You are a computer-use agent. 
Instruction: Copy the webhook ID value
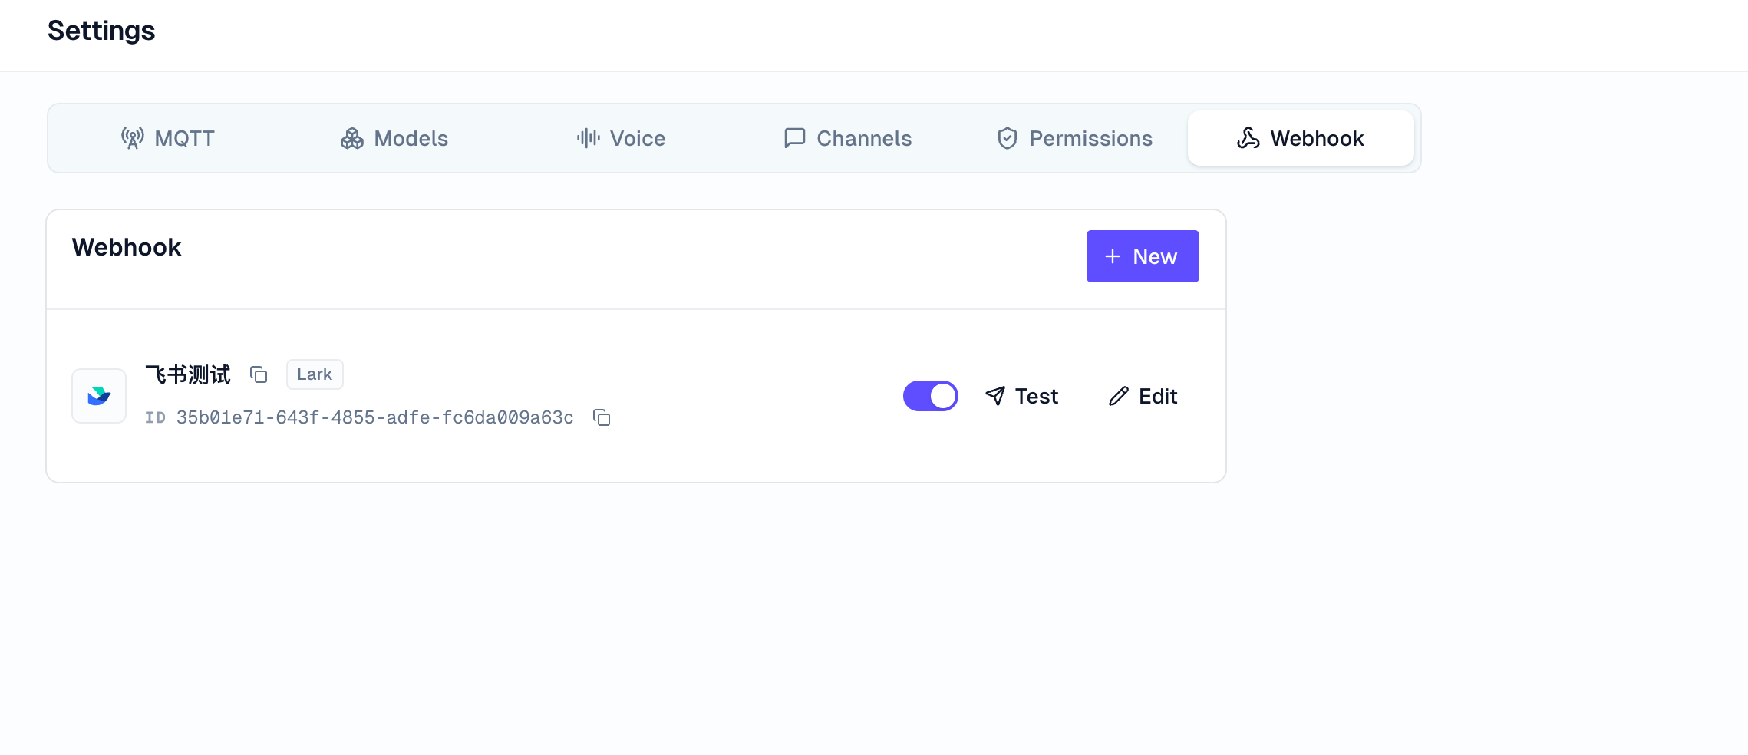point(602,417)
